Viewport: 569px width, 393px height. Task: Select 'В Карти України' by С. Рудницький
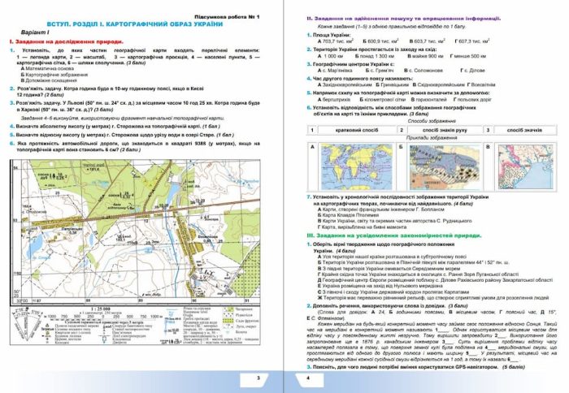click(394, 221)
